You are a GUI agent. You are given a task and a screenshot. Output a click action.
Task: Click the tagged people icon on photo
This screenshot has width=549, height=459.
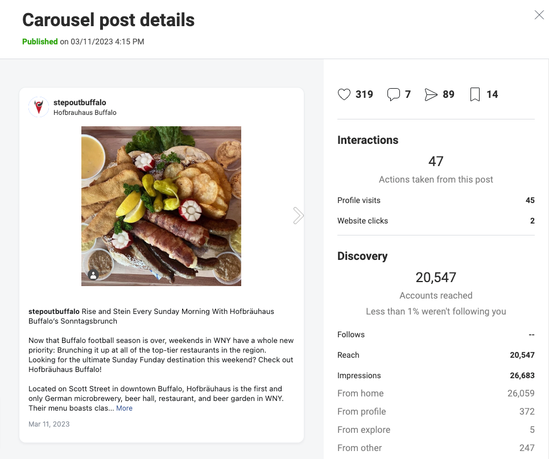(93, 275)
